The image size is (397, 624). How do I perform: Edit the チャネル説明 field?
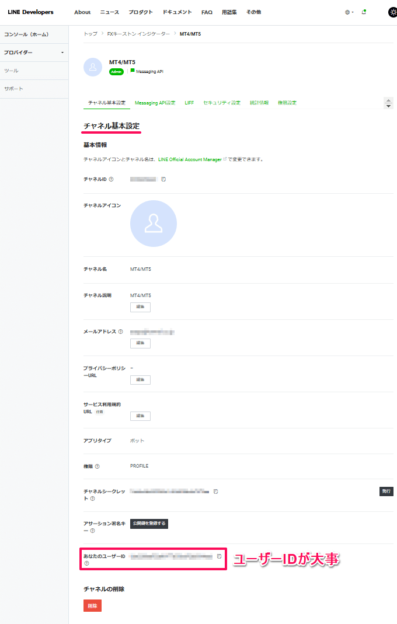coord(140,307)
